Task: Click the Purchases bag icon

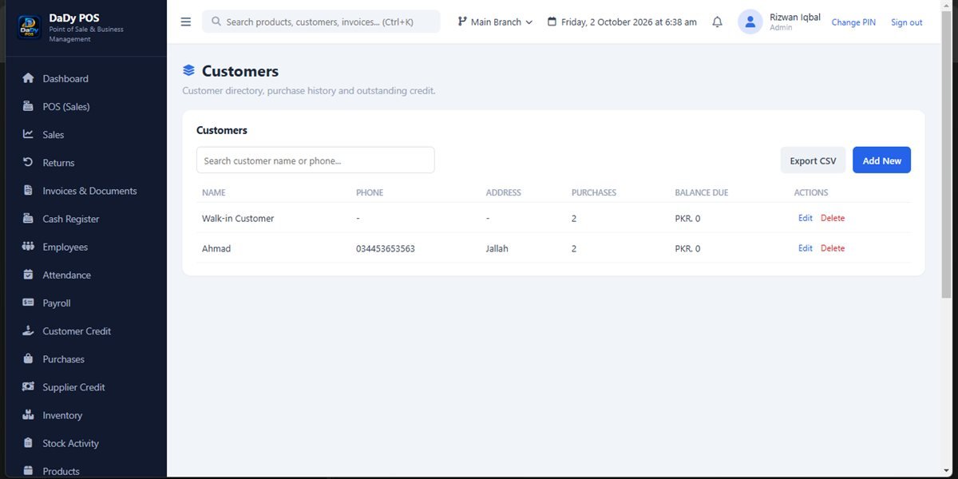Action: (28, 358)
